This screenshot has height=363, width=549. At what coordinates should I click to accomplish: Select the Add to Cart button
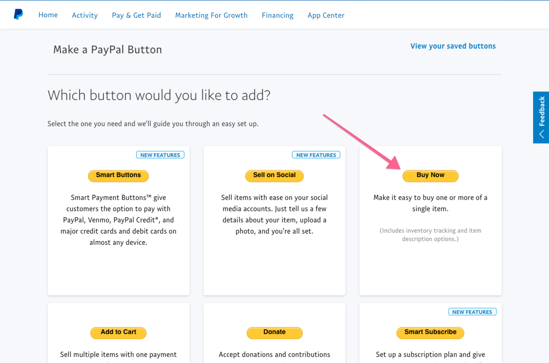pos(118,332)
